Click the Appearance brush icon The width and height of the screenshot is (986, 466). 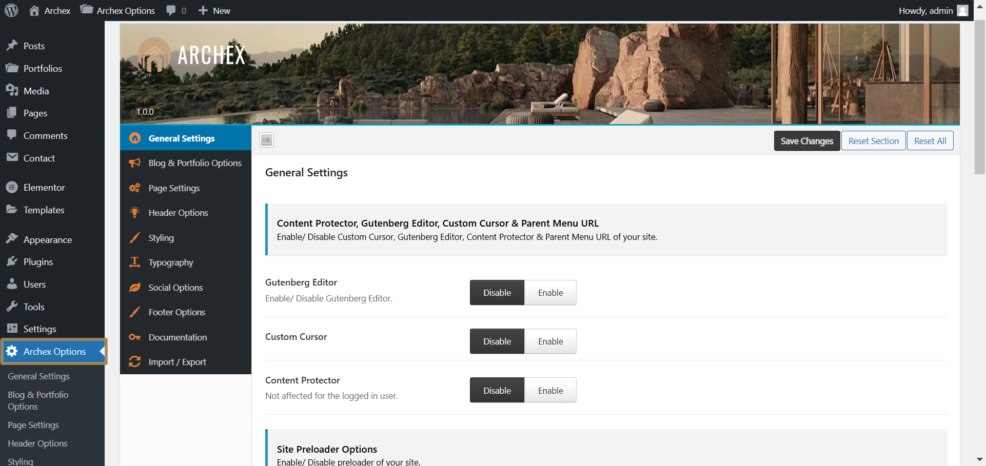pos(12,239)
